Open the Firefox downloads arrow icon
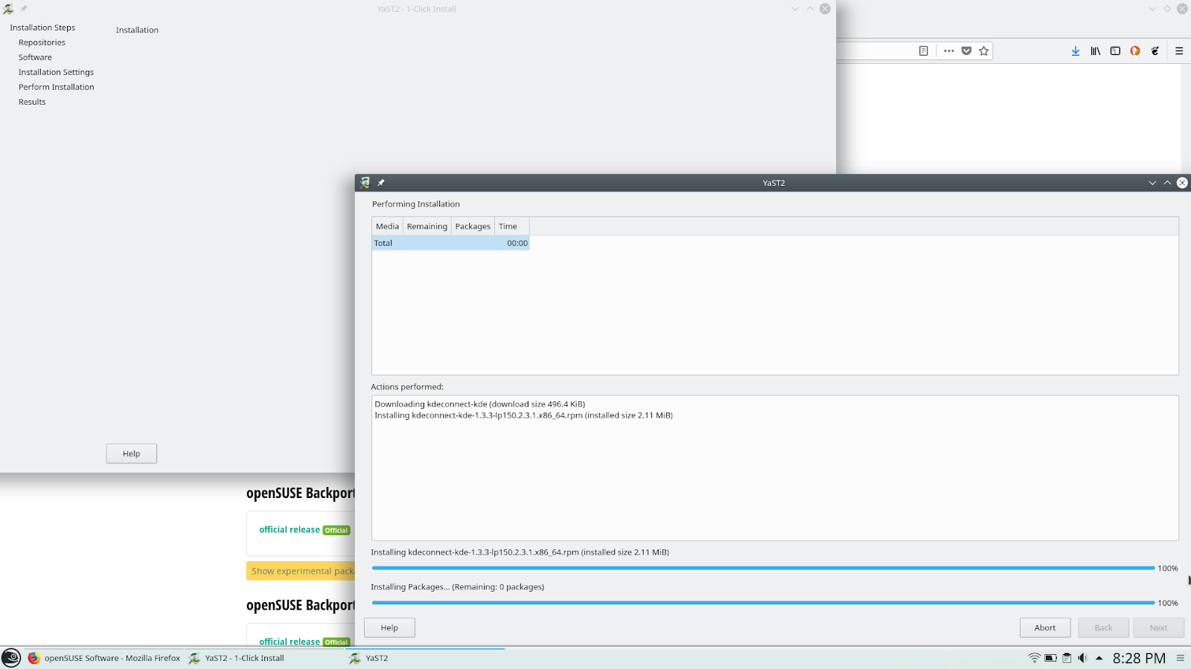This screenshot has width=1191, height=669. pyautogui.click(x=1076, y=51)
